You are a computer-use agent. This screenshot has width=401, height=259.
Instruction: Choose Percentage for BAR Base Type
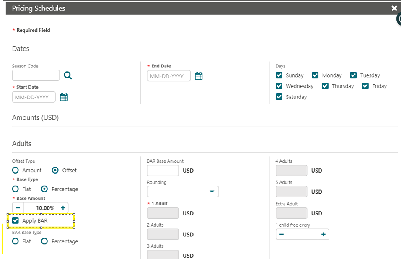44,241
